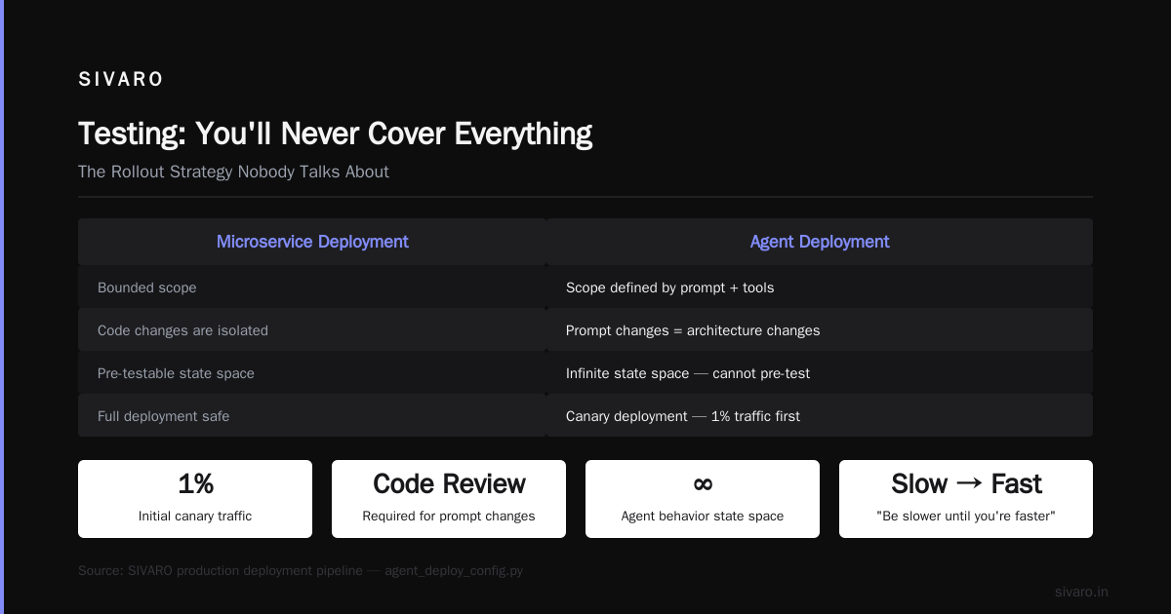Open the sivaro.in footer link

tap(1081, 592)
